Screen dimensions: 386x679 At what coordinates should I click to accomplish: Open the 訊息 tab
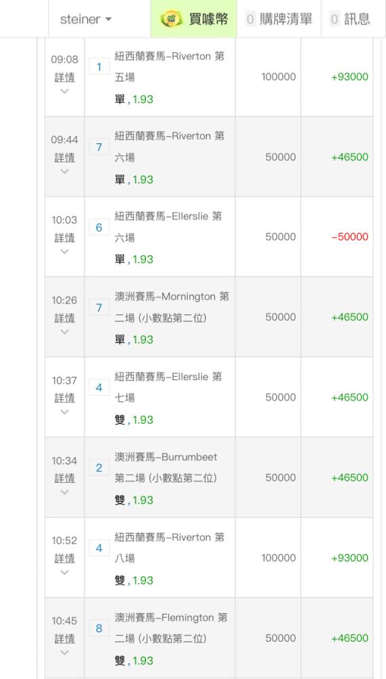pos(351,19)
